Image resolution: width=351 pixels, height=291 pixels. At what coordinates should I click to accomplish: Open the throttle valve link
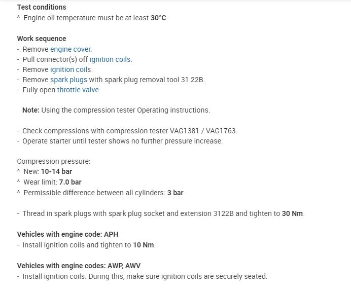[78, 90]
